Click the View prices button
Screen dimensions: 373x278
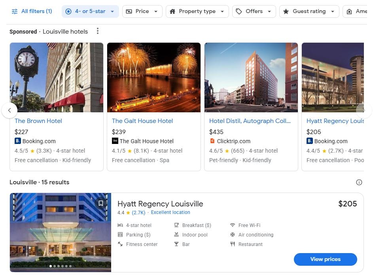pos(325,259)
